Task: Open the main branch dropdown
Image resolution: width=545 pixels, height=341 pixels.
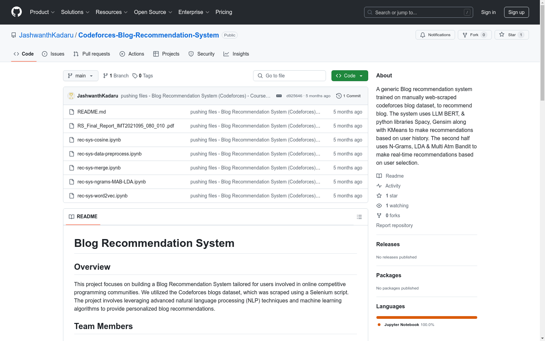Action: point(81,76)
